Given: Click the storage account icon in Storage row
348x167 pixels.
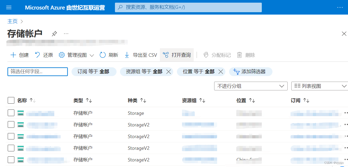Looking at the screenshot, I should pos(21,113).
